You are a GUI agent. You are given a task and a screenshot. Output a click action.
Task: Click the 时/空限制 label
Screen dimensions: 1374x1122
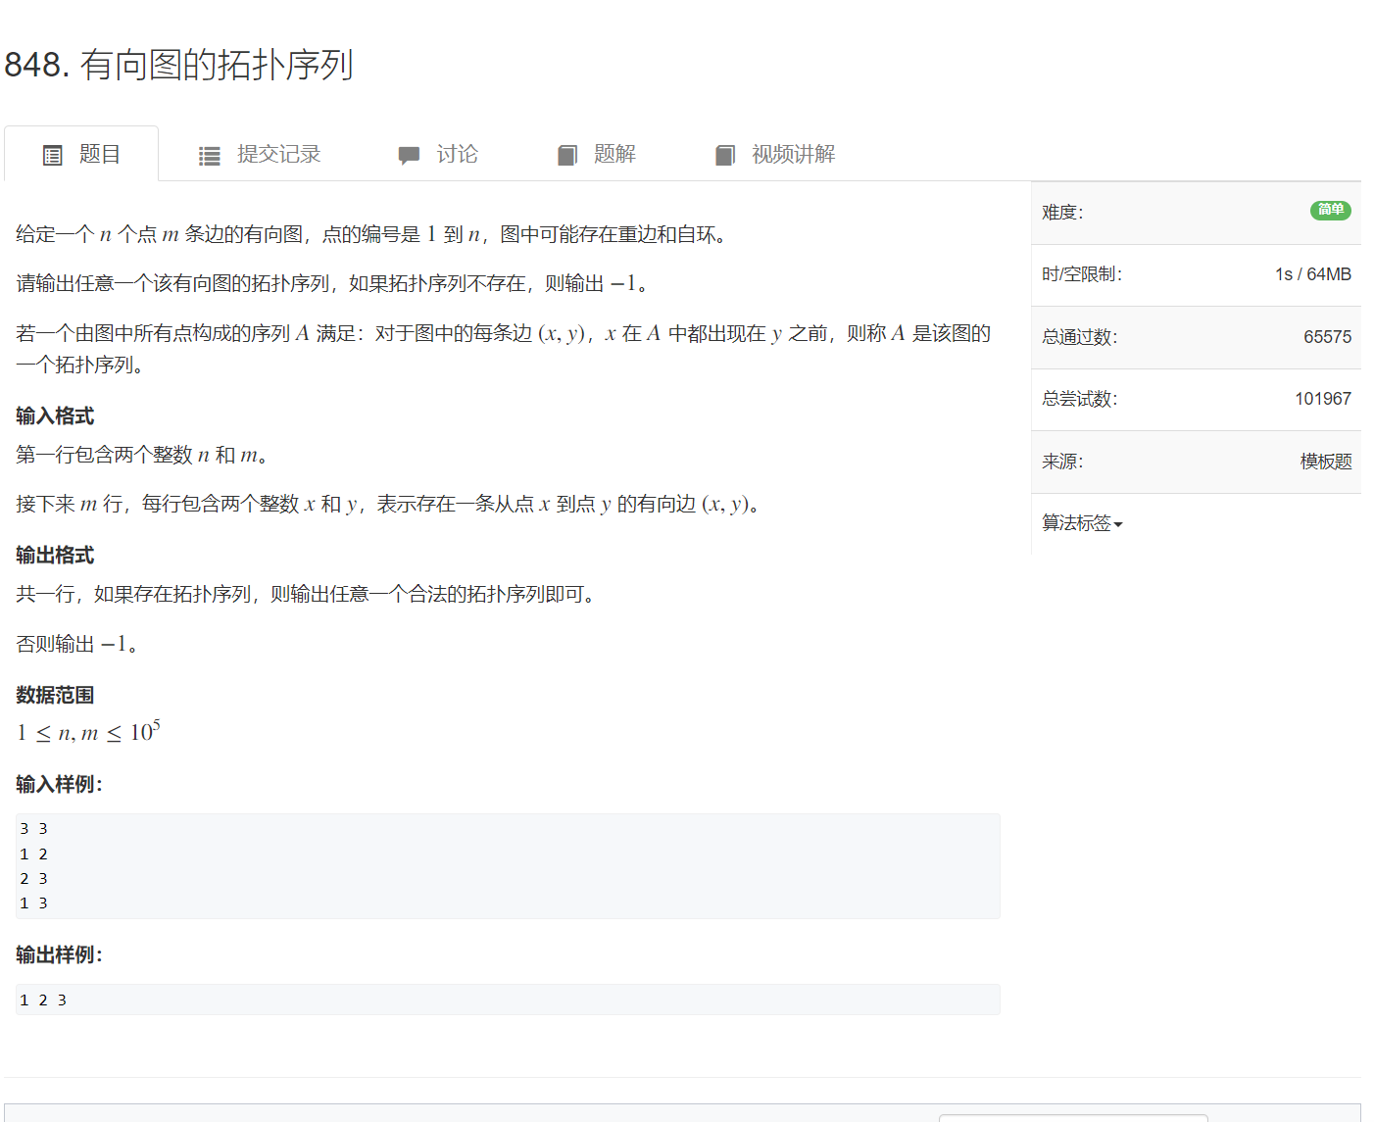click(1082, 274)
